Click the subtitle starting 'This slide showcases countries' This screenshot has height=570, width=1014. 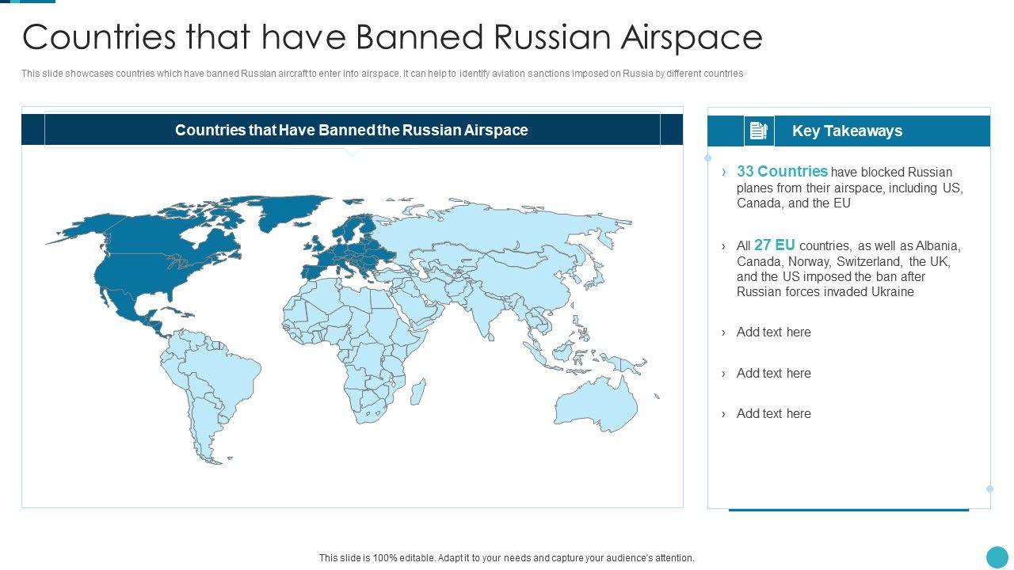[382, 74]
